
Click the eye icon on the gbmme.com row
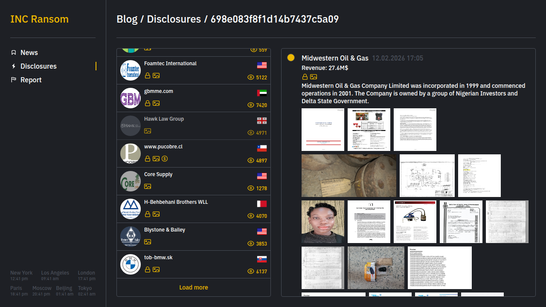click(251, 105)
